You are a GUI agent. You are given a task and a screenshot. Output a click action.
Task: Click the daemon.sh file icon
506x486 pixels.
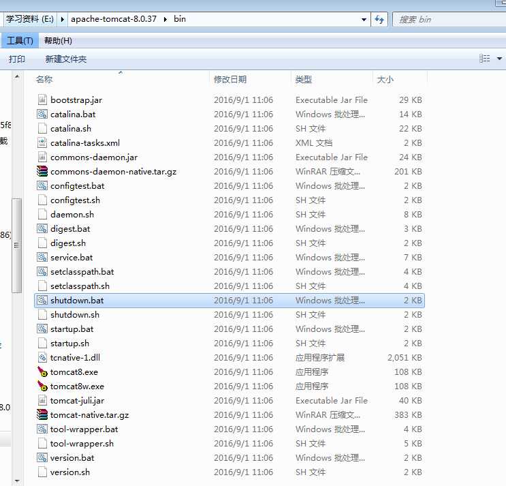[x=42, y=215]
